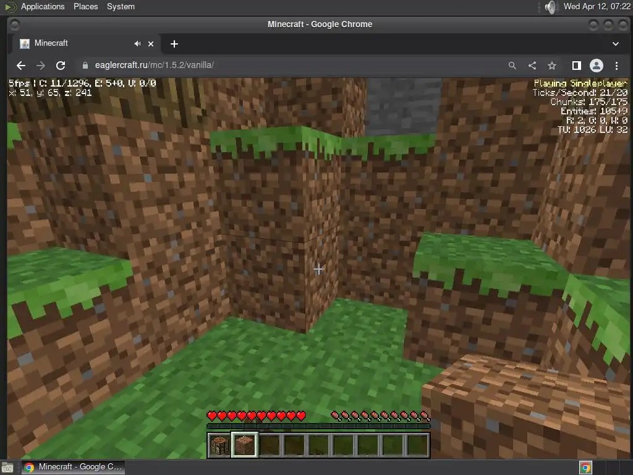The image size is (633, 475).
Task: Click the 'Playing Singleplayer' text
Action: click(x=580, y=83)
